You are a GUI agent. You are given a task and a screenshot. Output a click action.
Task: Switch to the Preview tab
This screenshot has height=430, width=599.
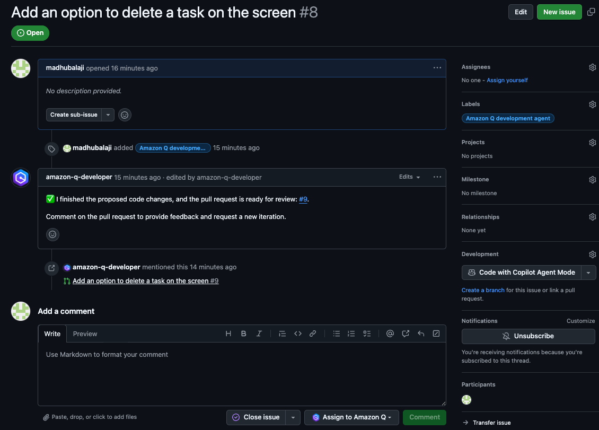85,334
